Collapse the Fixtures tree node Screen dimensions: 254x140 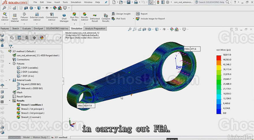[x=10, y=64]
